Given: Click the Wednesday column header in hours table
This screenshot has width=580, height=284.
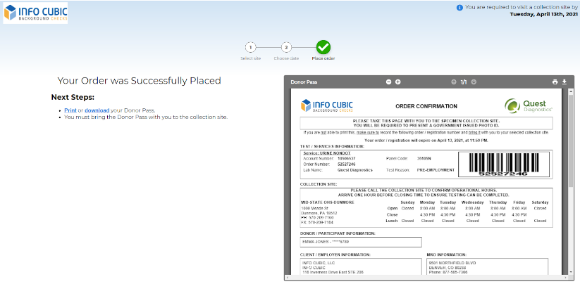Looking at the screenshot, I should (472, 202).
